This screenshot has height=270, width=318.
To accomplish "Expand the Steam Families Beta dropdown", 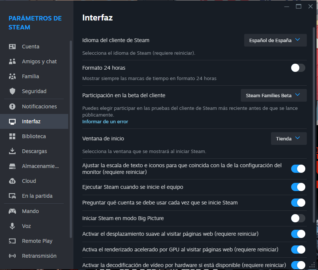I will pyautogui.click(x=274, y=95).
